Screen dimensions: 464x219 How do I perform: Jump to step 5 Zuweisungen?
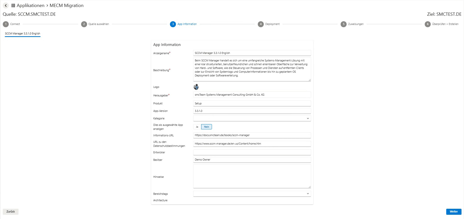click(352, 24)
